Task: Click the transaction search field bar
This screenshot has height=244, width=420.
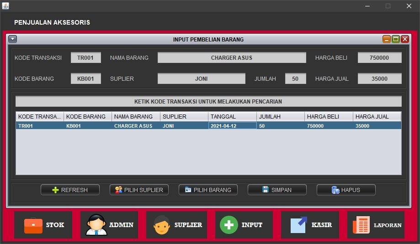Action: (208, 101)
